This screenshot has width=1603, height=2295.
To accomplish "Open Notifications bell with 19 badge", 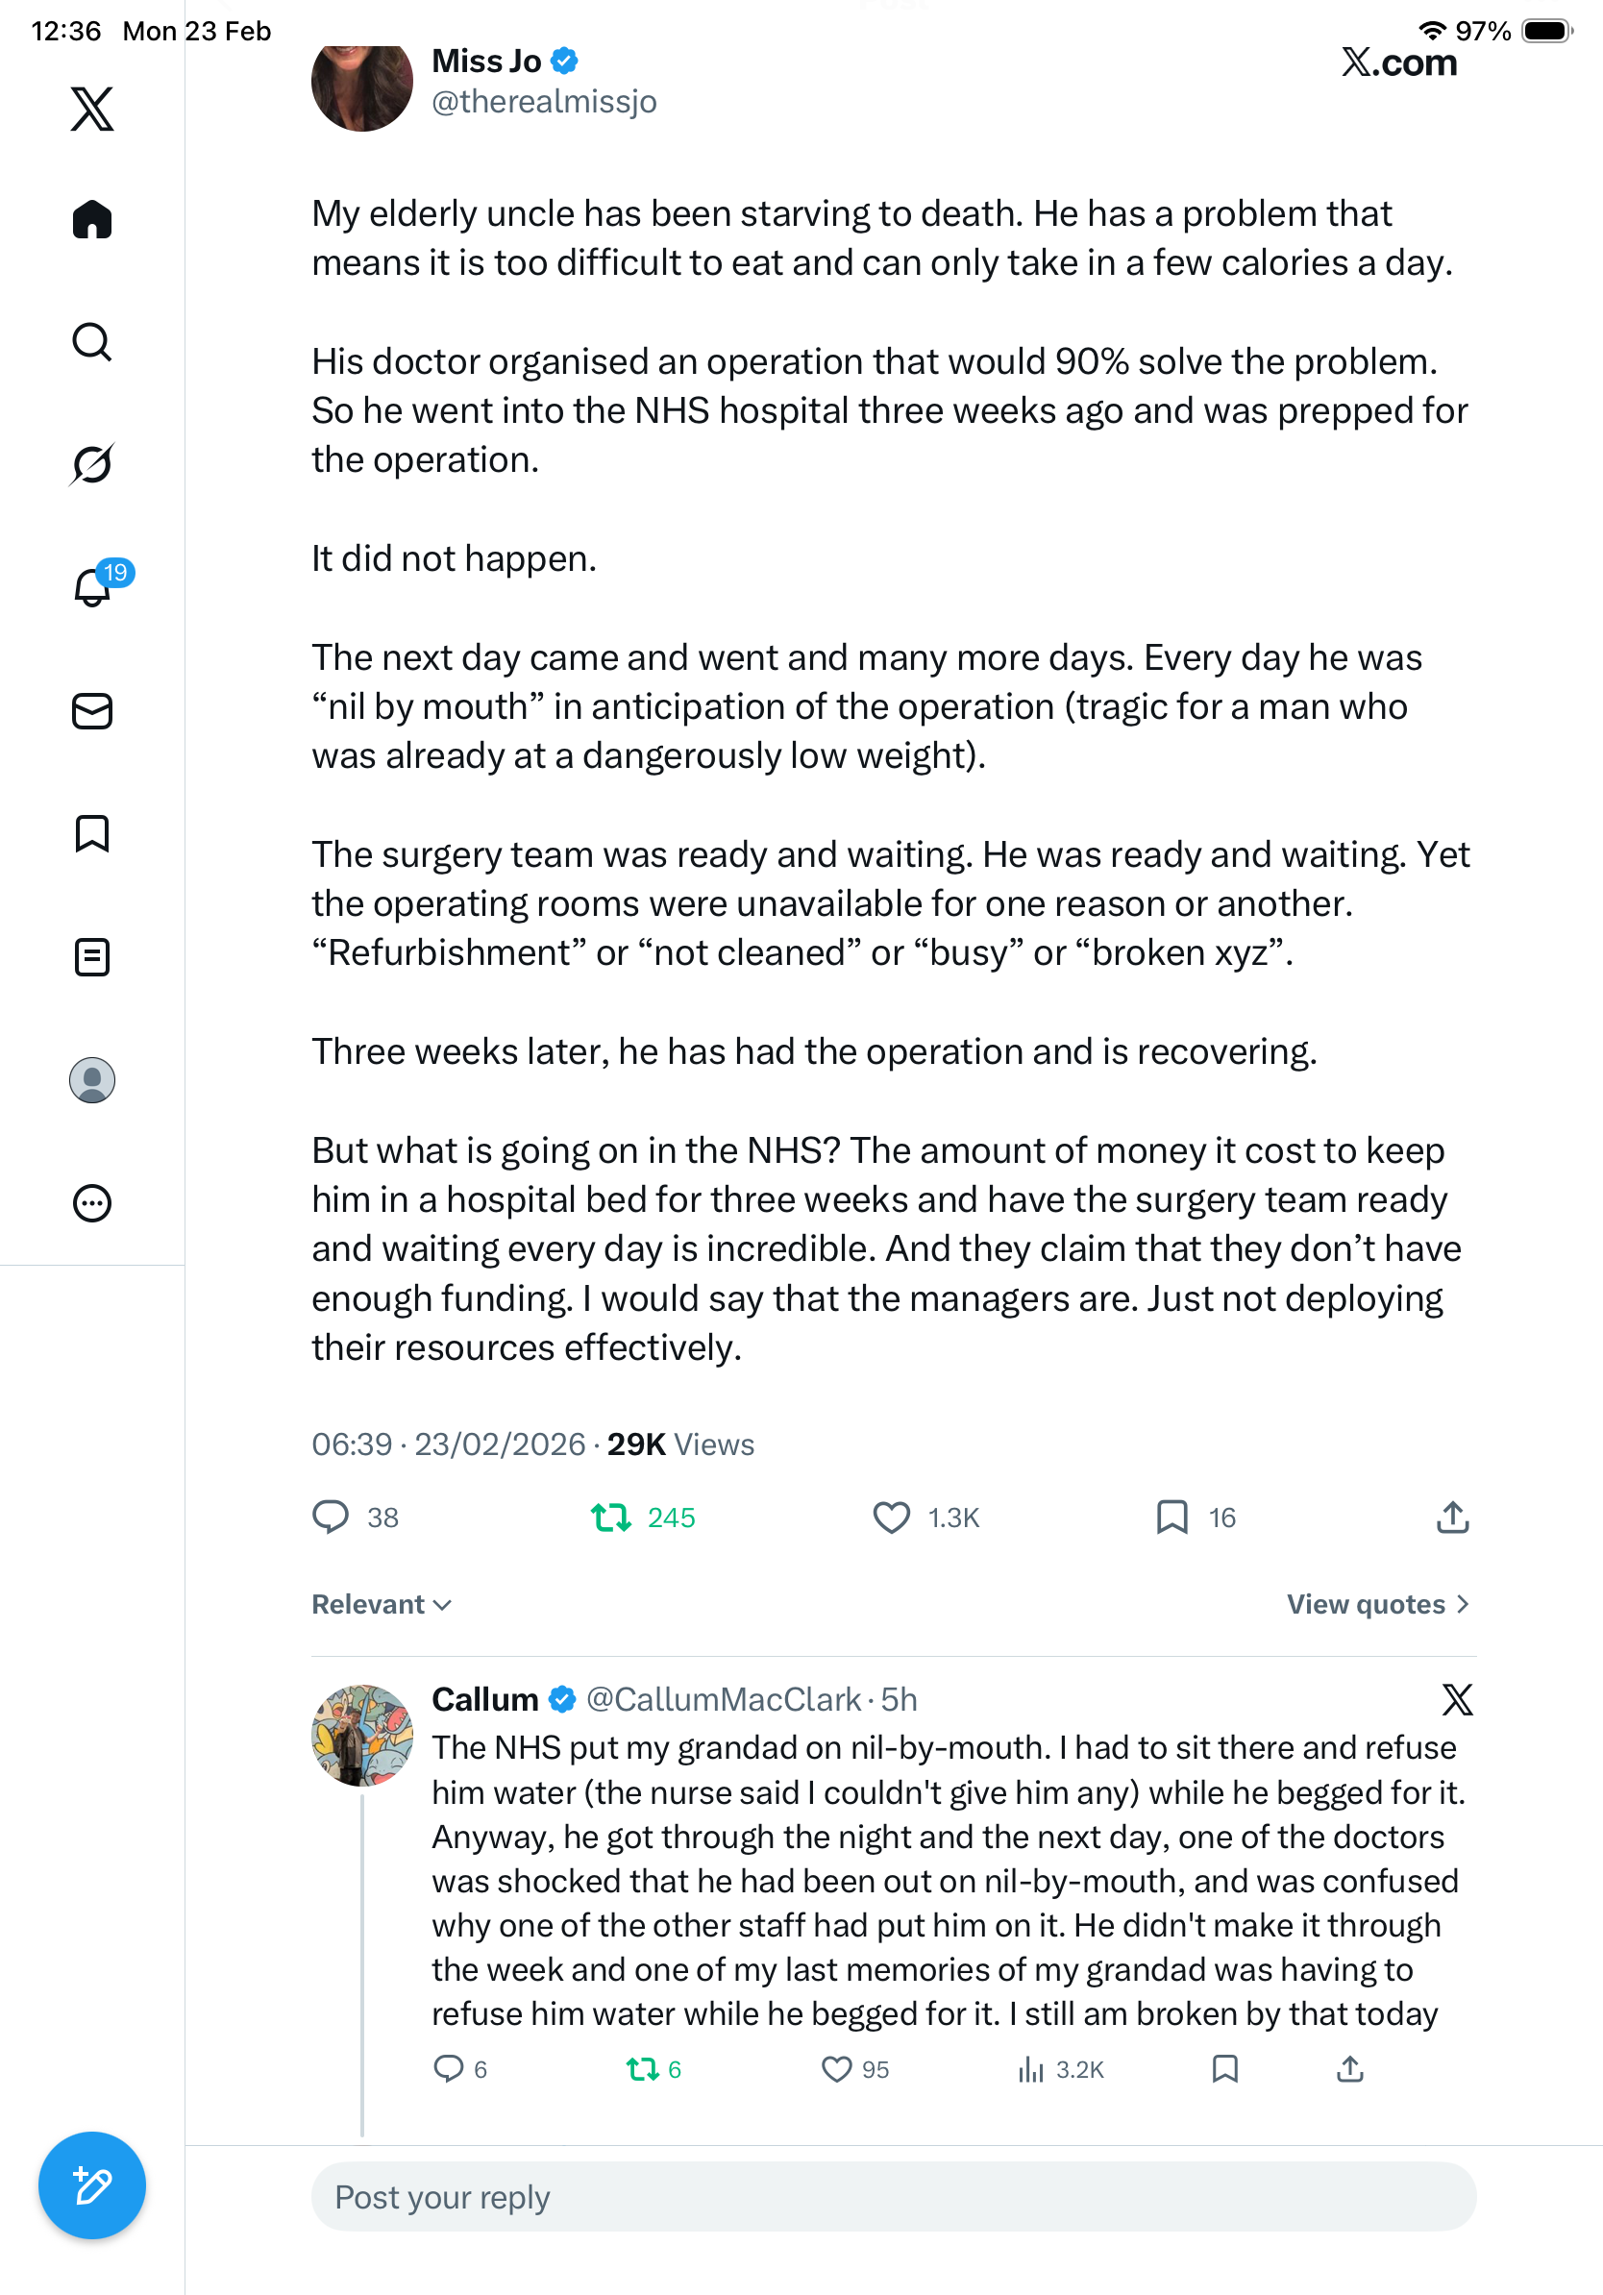I will (x=94, y=587).
